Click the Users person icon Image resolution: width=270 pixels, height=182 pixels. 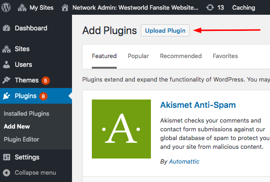click(6, 65)
